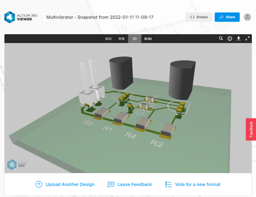Screen dimensions: 256x197
Task: Click the upload arrow icon before Upload Another Design
Action: pyautogui.click(x=39, y=184)
